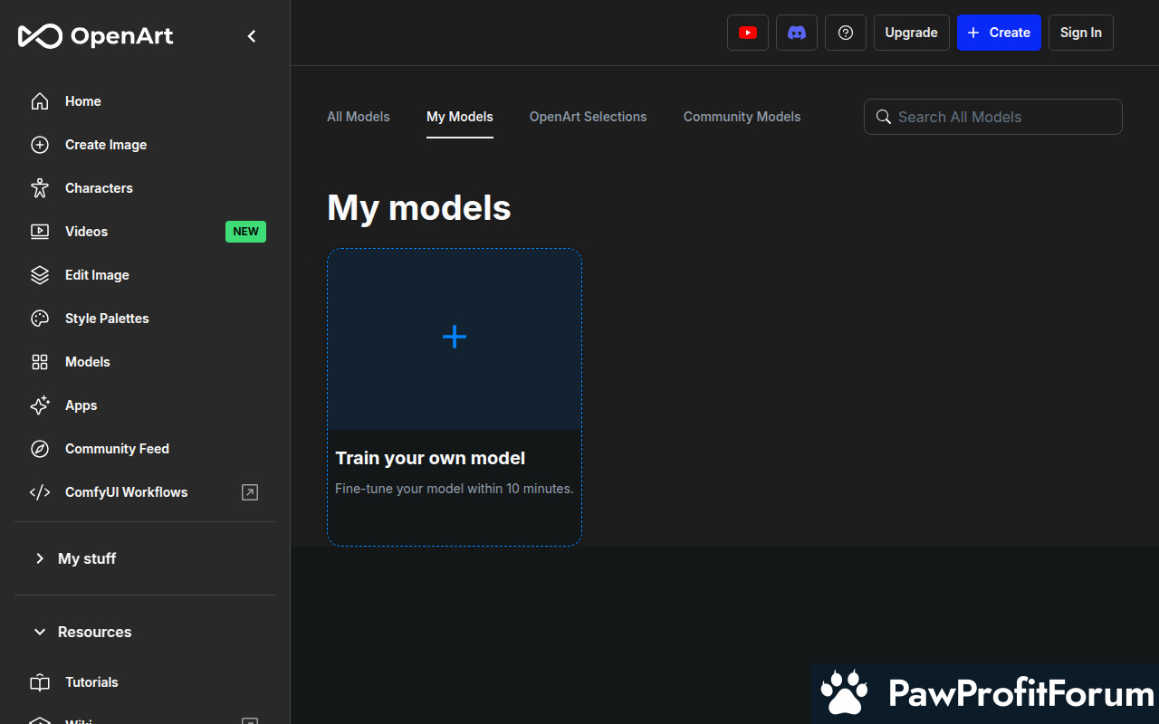Click the blue Create button
The width and height of the screenshot is (1159, 724).
pos(999,33)
